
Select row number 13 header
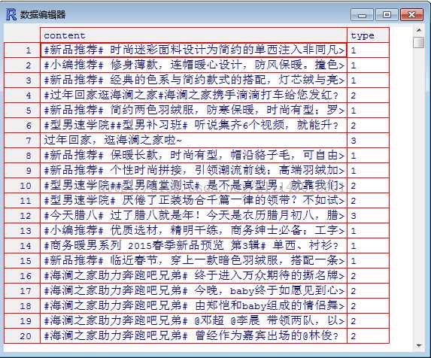click(x=23, y=231)
